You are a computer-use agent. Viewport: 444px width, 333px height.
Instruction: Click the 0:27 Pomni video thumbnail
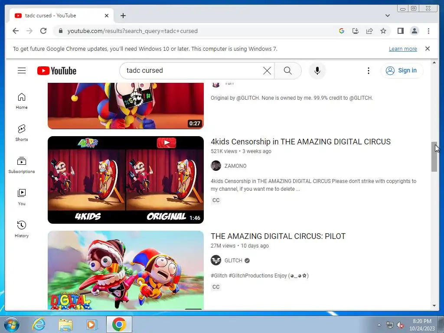click(x=125, y=106)
